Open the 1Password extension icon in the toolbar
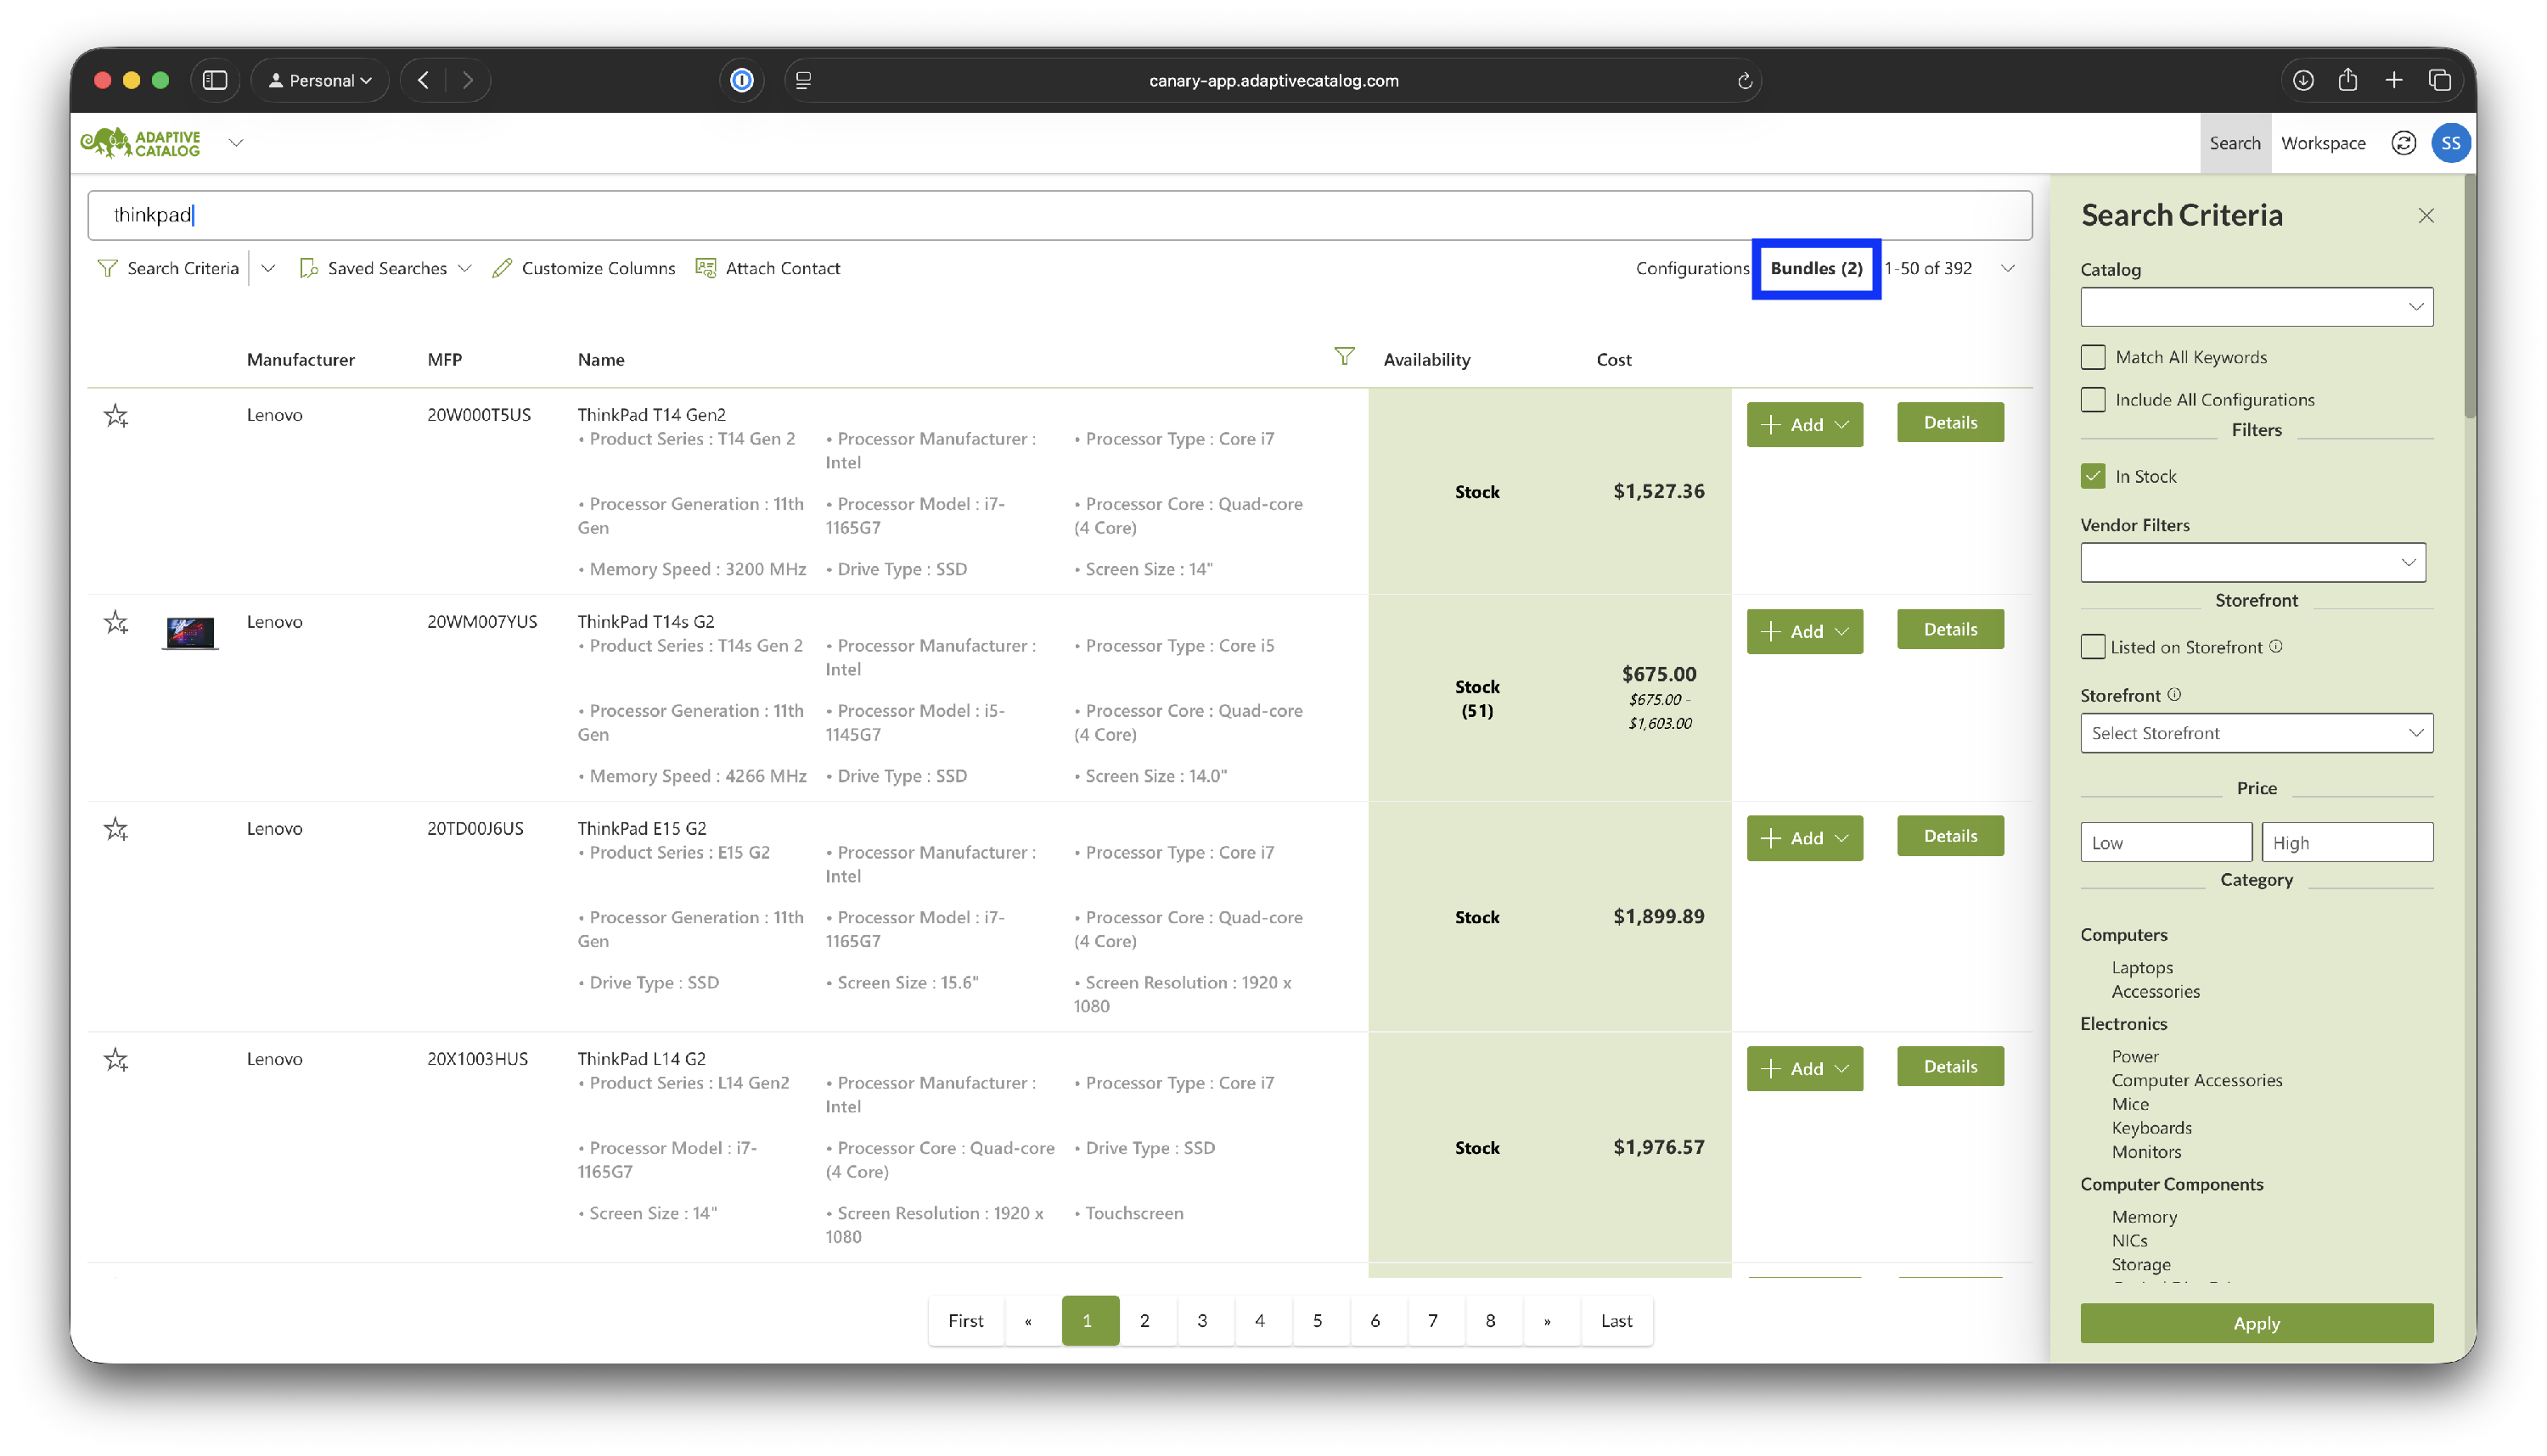Screen dimensions: 2547x1456 (x=741, y=80)
